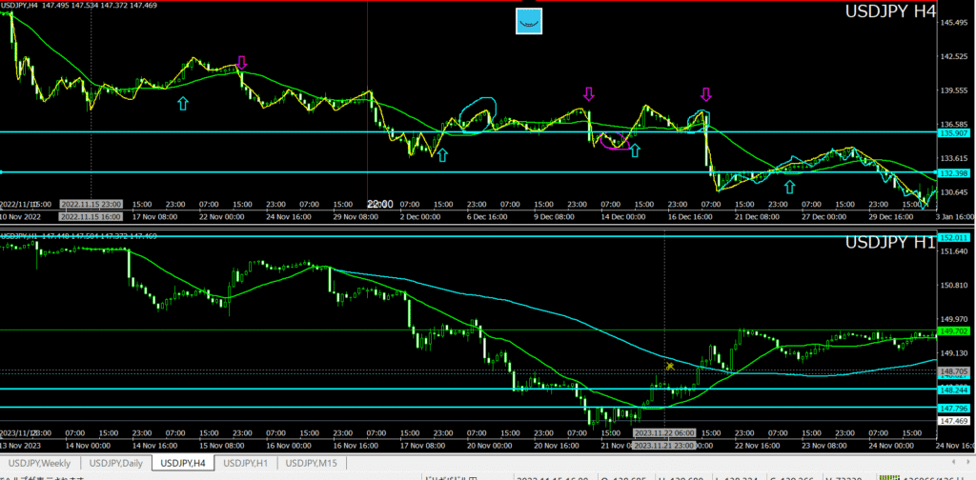Select the USDJPY,H4 tab
976x480 pixels.
[185, 463]
